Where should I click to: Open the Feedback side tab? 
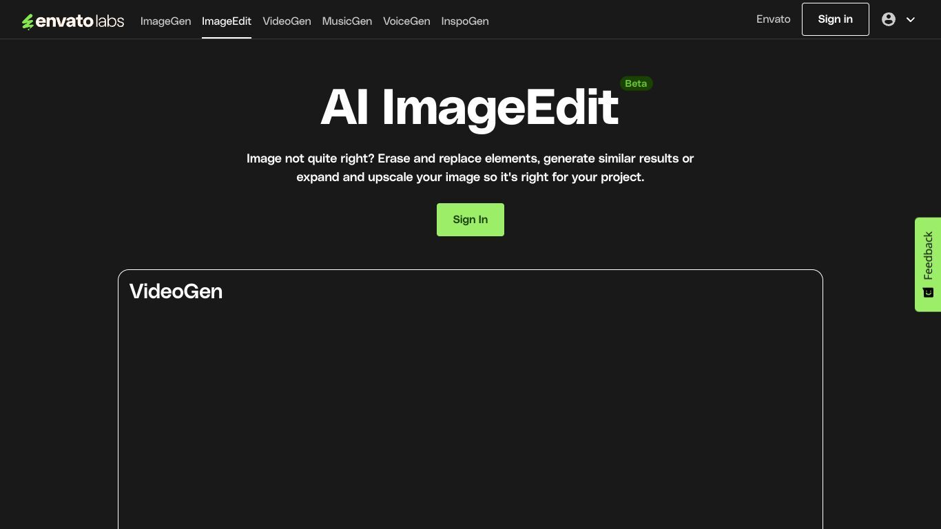[928, 264]
